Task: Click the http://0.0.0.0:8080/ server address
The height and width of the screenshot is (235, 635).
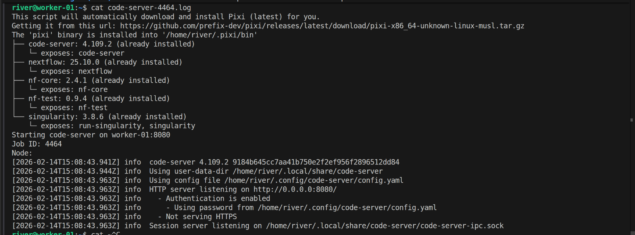Action: point(295,189)
